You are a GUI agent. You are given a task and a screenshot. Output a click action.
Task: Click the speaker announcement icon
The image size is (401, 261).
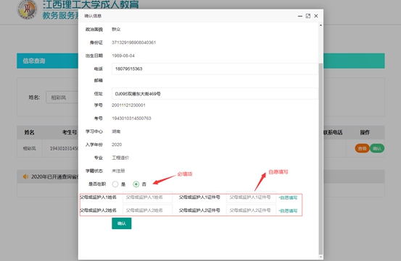pos(25,176)
